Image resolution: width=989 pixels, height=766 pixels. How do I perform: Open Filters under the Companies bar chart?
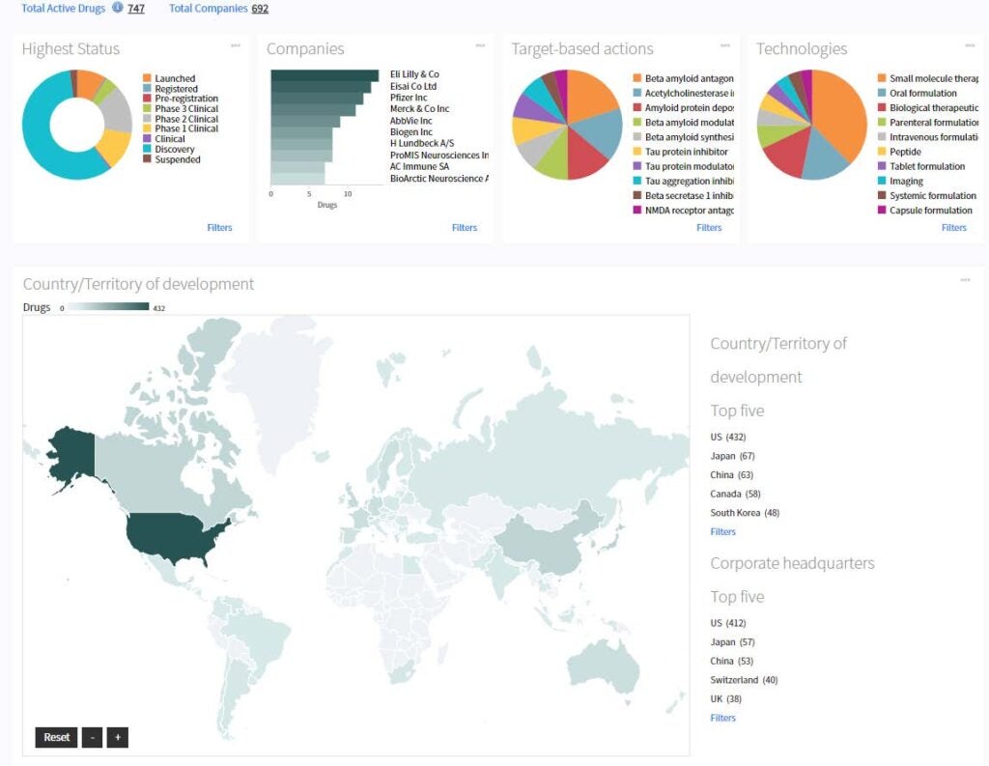[x=465, y=228]
